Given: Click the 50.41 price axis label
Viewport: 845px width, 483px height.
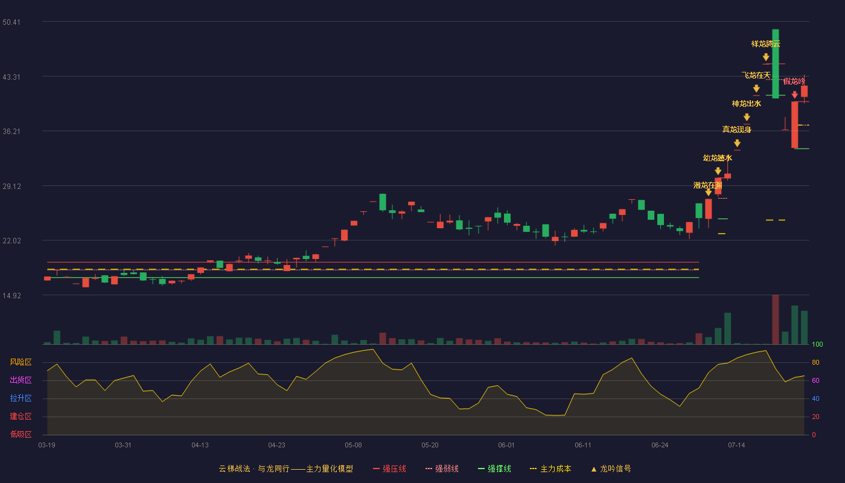Looking at the screenshot, I should pyautogui.click(x=11, y=22).
